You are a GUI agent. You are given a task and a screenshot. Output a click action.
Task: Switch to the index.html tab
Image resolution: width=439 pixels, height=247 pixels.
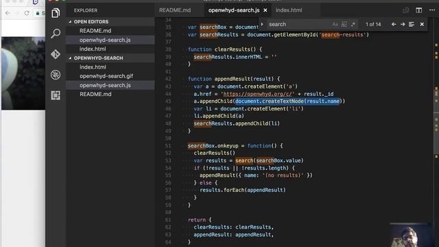click(289, 10)
